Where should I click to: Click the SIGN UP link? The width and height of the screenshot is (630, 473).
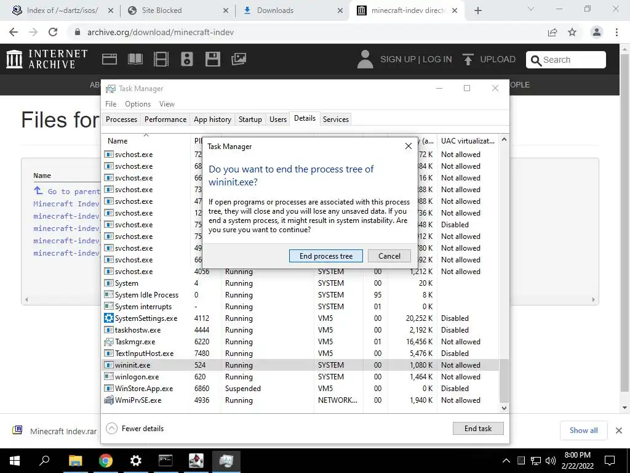click(398, 59)
